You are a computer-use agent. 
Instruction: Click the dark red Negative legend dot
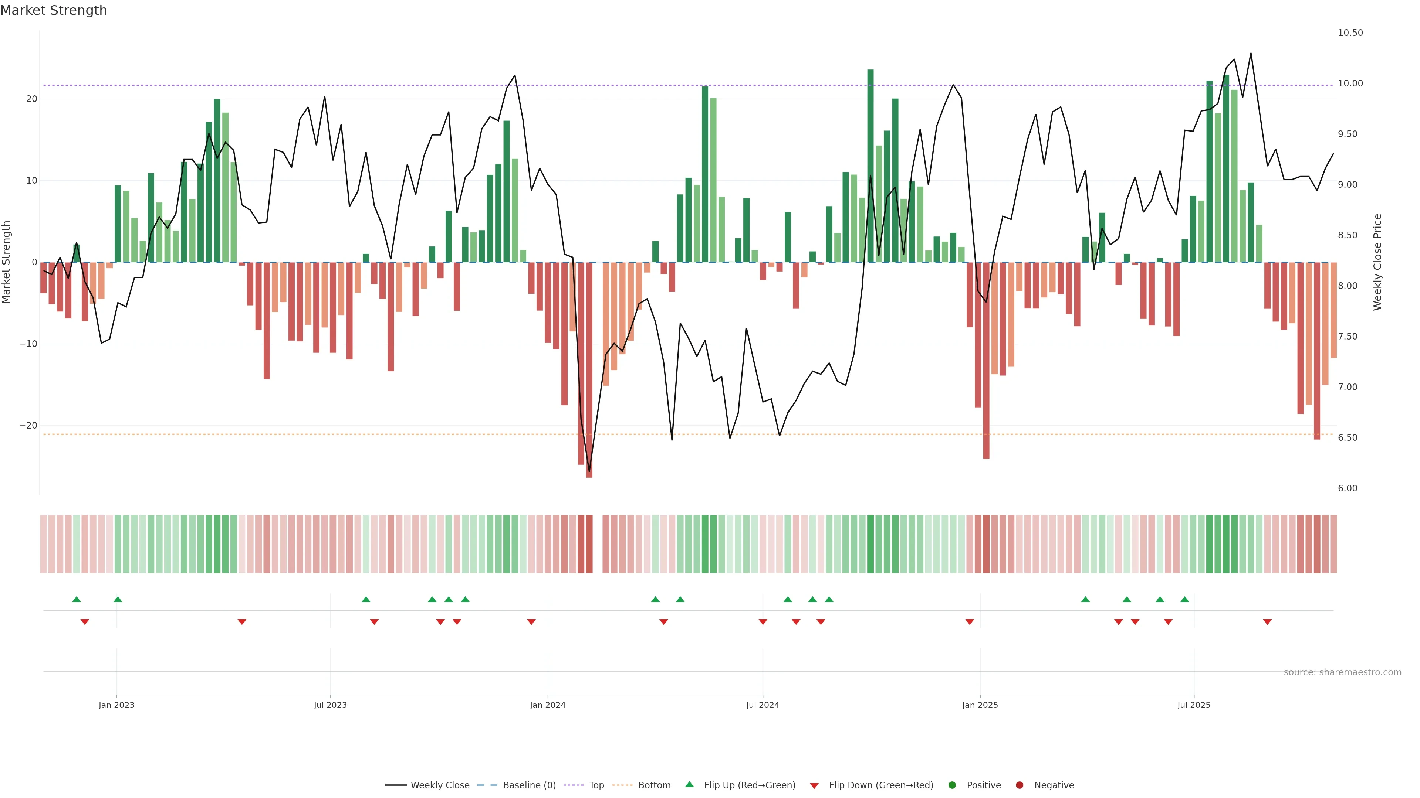1019,785
